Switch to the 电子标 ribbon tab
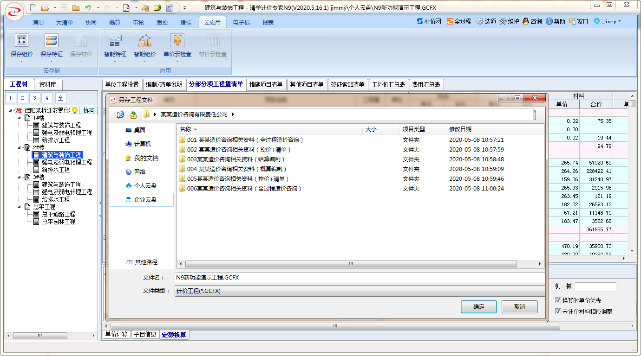This screenshot has height=356, width=641. [x=241, y=22]
